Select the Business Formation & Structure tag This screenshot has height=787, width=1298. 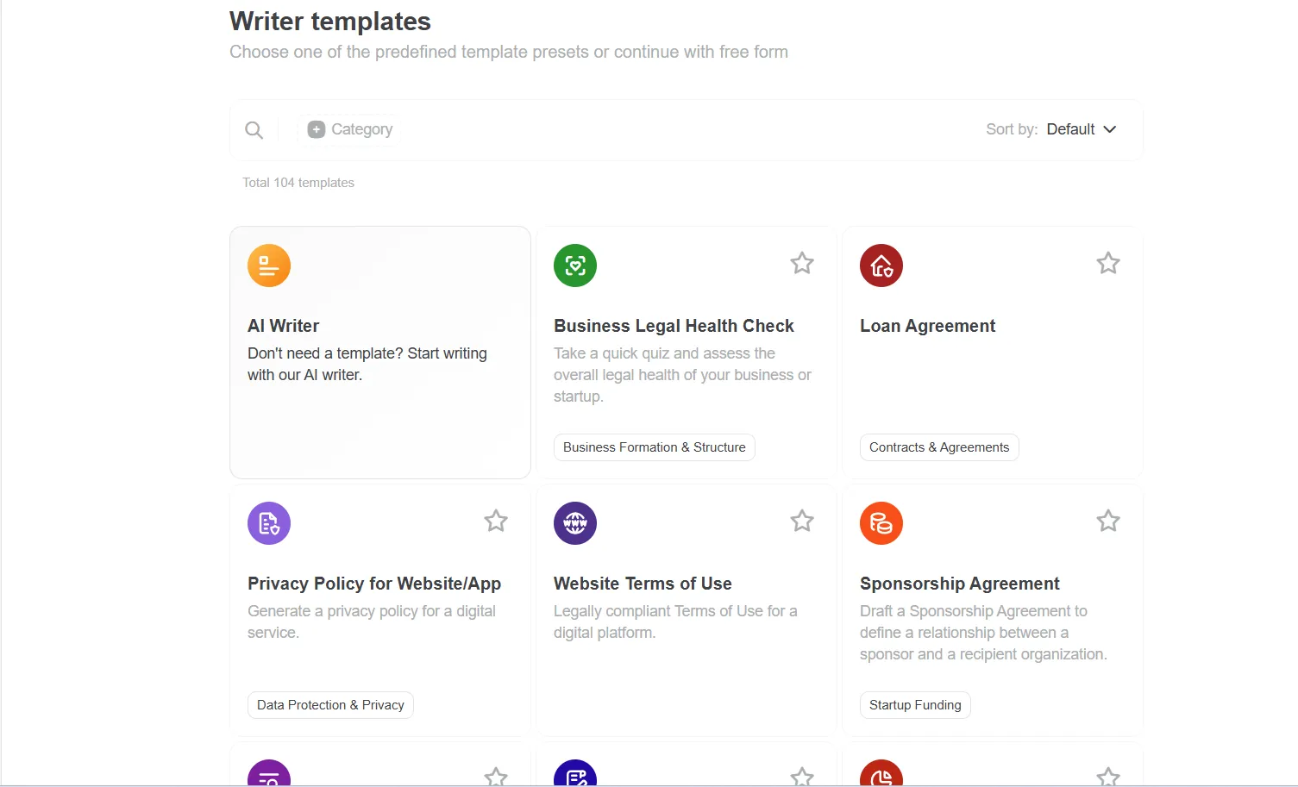coord(655,447)
